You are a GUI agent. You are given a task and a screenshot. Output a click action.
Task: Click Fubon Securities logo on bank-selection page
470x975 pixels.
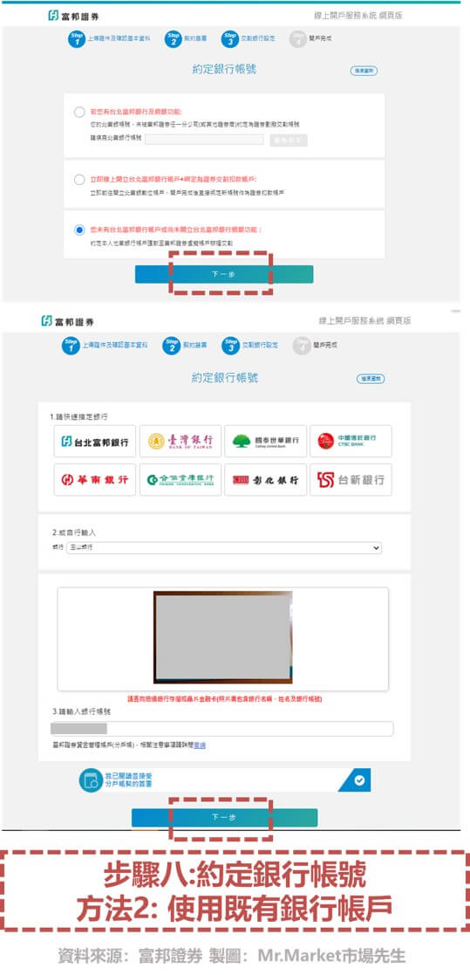(68, 321)
